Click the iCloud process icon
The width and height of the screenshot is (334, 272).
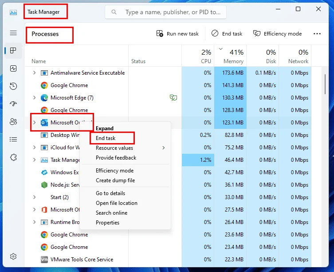coord(44,148)
